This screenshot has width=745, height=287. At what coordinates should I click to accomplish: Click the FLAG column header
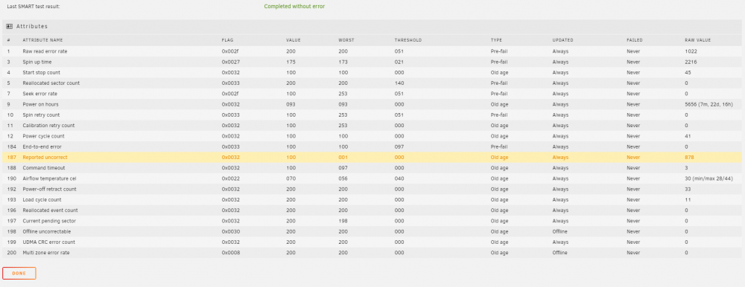click(227, 40)
